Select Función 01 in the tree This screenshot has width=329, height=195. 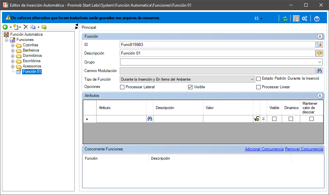point(32,71)
